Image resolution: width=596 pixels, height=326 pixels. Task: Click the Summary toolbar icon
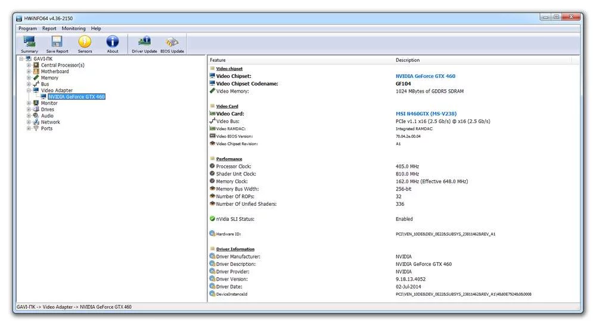tap(29, 42)
